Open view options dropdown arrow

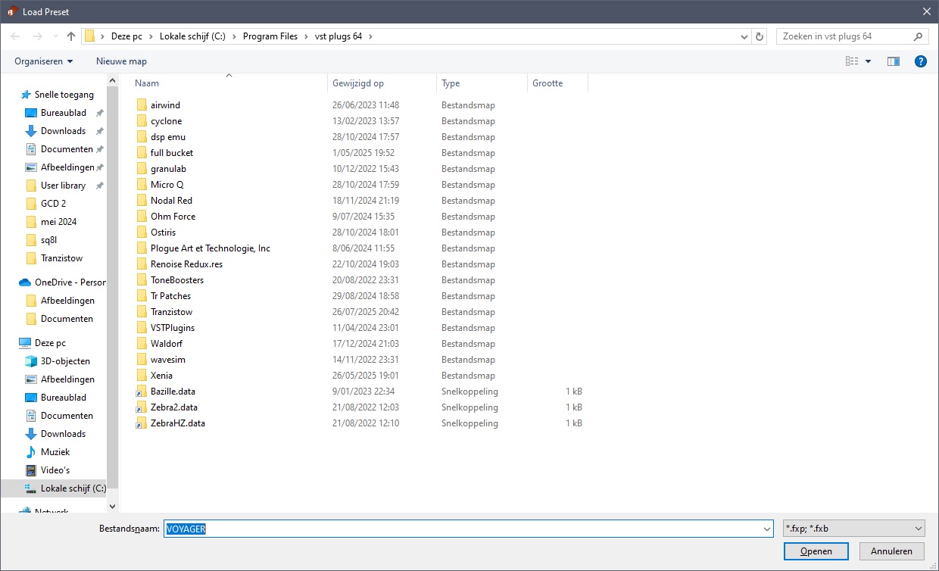pyautogui.click(x=868, y=61)
